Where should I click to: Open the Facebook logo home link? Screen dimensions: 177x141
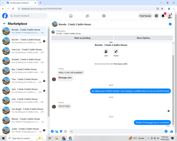[x=5, y=16]
